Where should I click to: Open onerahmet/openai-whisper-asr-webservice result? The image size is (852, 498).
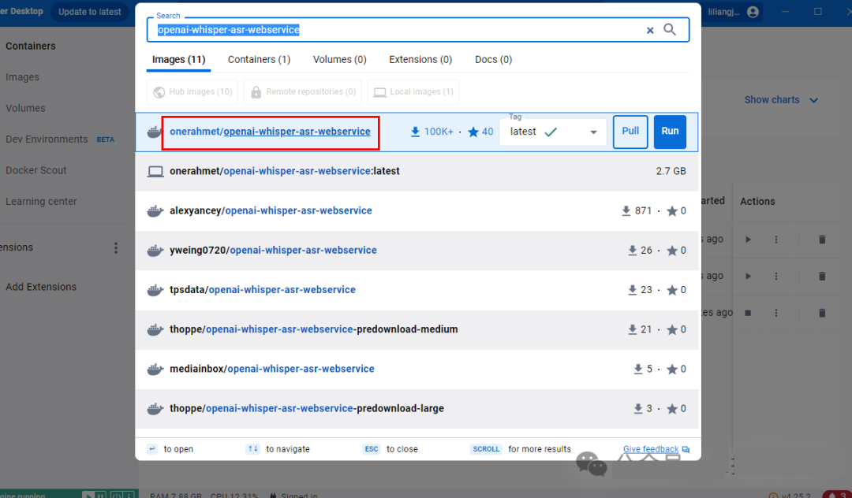(270, 132)
